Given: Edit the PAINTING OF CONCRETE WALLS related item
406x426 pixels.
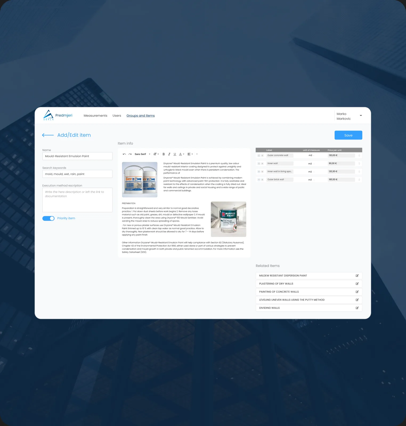Looking at the screenshot, I should (x=357, y=292).
